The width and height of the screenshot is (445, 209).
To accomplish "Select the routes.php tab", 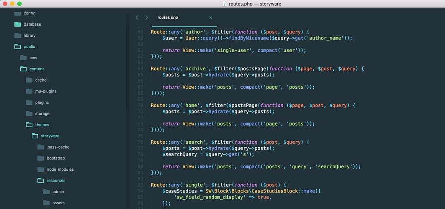I will pyautogui.click(x=168, y=17).
